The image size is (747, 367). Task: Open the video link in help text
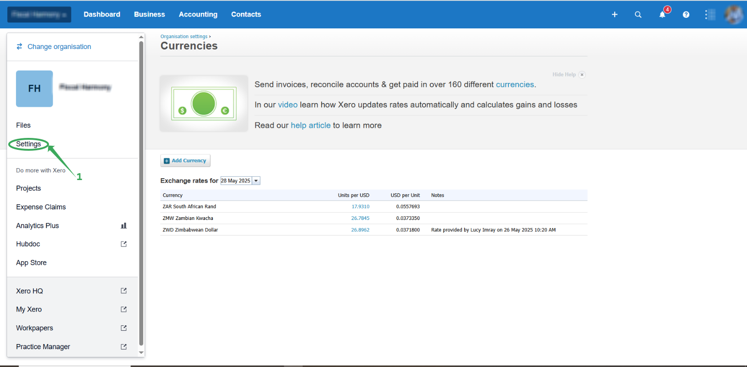coord(288,105)
